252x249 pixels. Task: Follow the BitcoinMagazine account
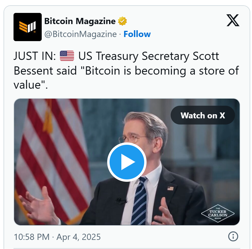tap(137, 34)
